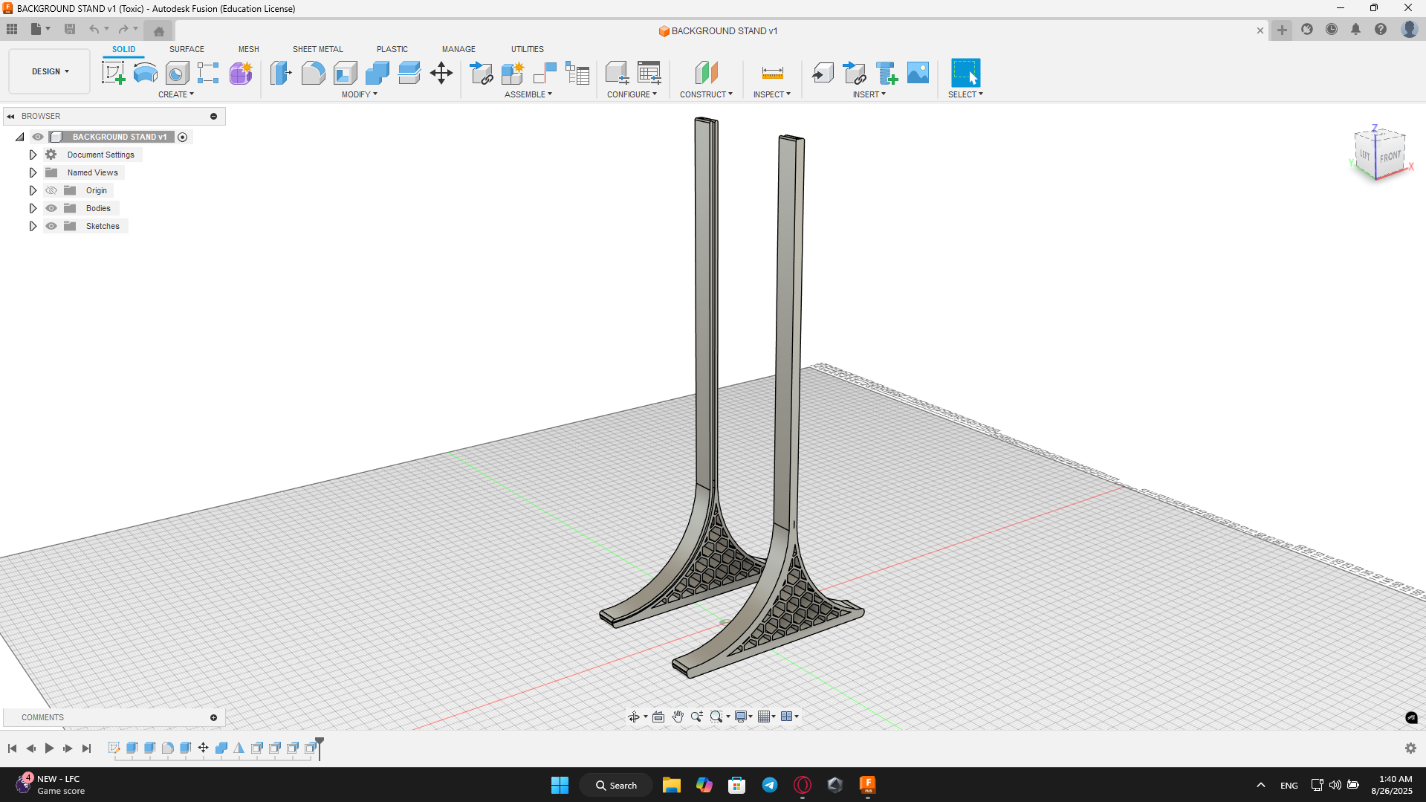The image size is (1426, 802).
Task: Jump to timeline beginning
Action: click(x=12, y=748)
